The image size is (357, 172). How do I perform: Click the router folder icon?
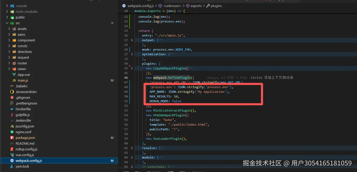point(14,63)
